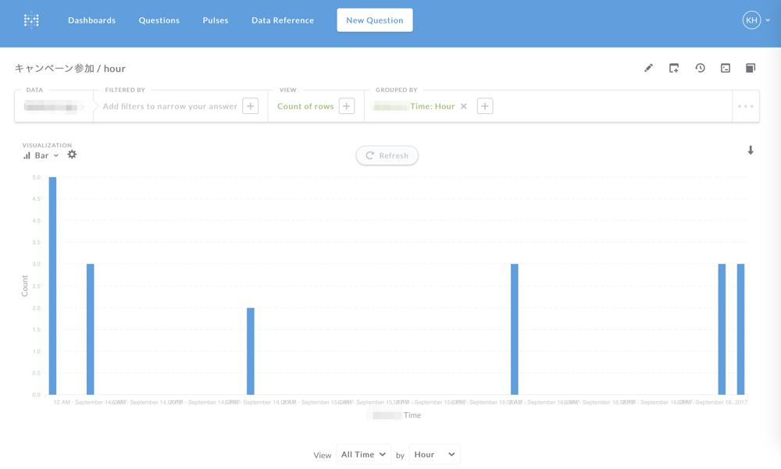Add the question to a dashboard
781x469 pixels.
pyautogui.click(x=674, y=68)
